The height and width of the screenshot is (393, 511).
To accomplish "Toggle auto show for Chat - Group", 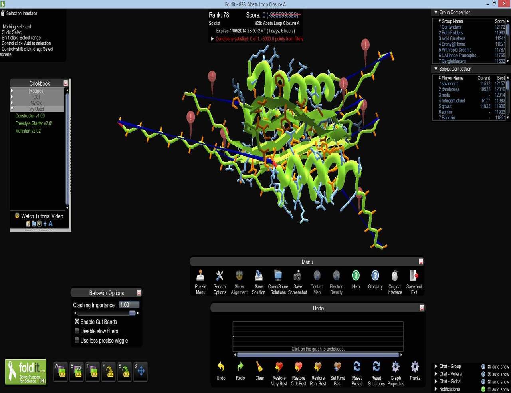I will (489, 367).
